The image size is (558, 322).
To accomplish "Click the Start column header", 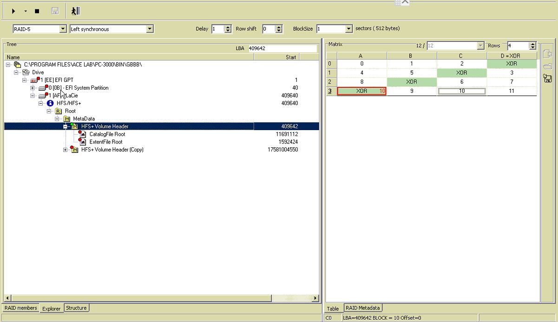I will (x=277, y=57).
